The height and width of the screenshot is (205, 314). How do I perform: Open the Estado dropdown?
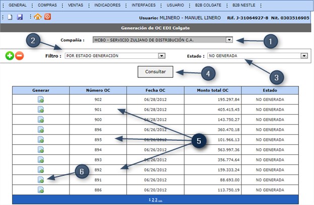tap(303, 56)
